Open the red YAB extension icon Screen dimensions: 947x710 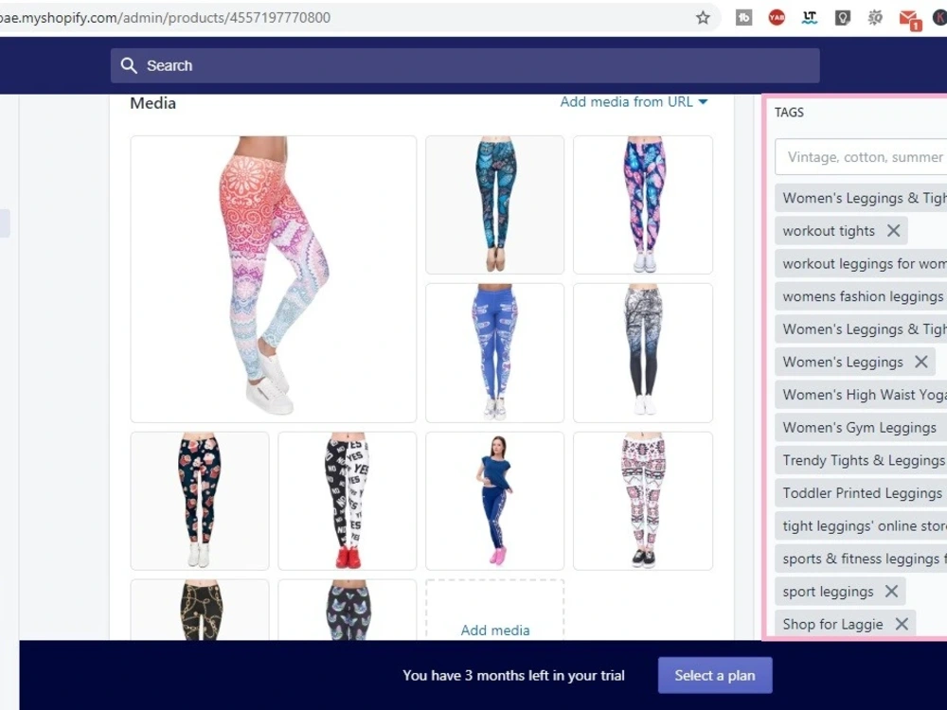click(777, 17)
